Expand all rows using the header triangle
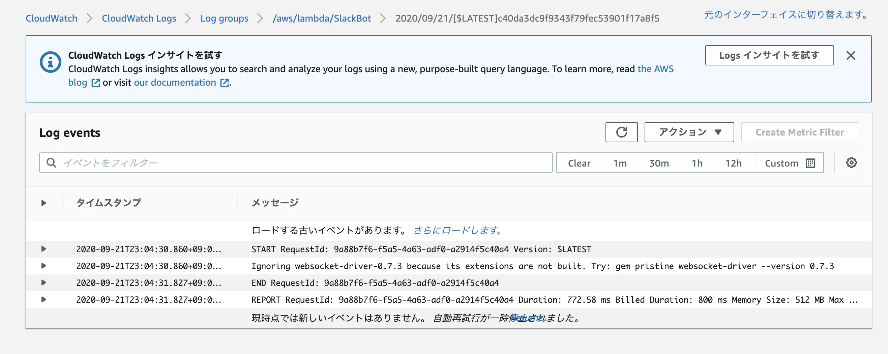Screen dimensions: 888x354 (x=43, y=203)
